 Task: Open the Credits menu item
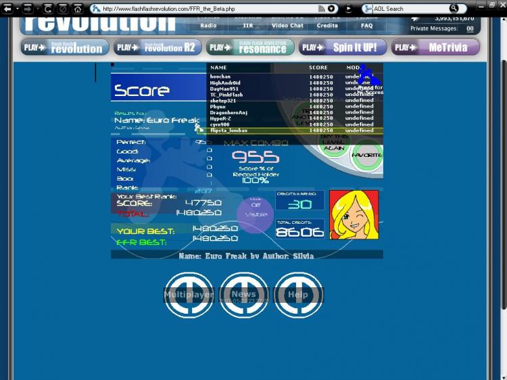[327, 26]
